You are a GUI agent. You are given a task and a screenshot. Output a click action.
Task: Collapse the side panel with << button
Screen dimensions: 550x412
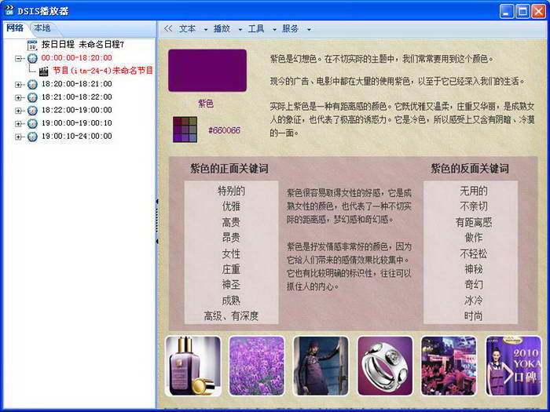(168, 29)
